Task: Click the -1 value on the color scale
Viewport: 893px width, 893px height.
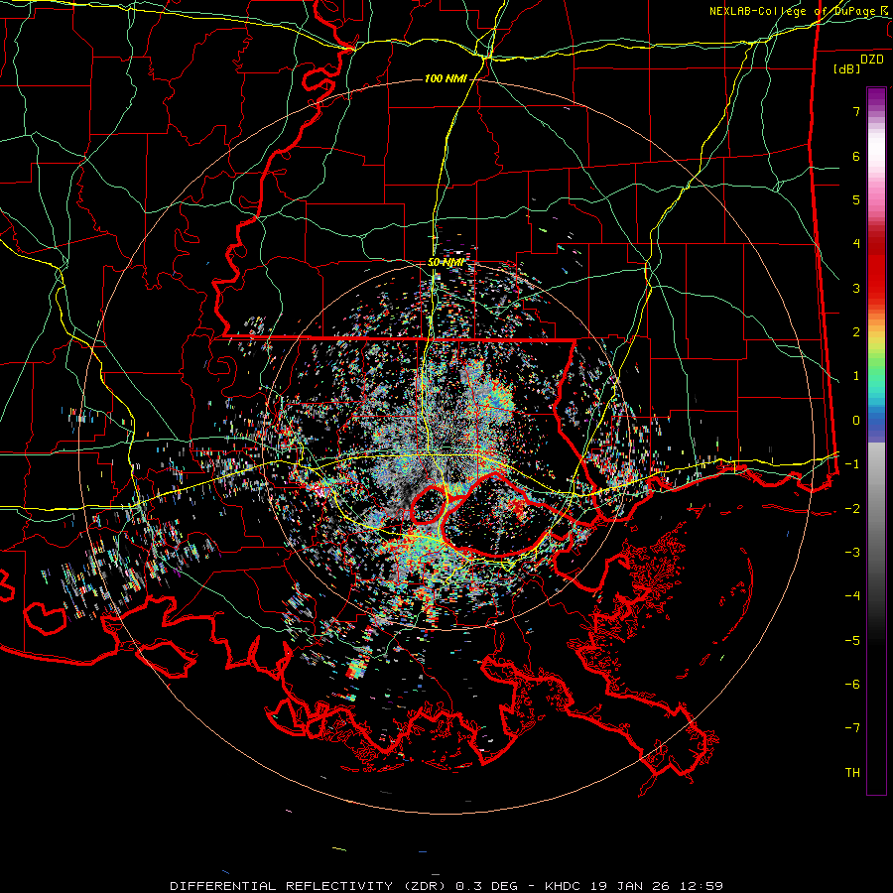Action: point(852,464)
